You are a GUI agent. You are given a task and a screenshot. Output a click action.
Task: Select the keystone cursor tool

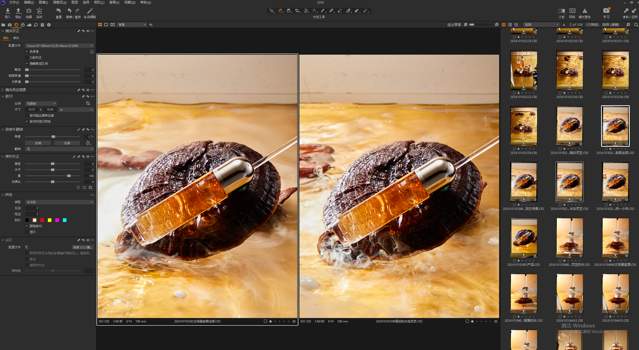pos(314,11)
